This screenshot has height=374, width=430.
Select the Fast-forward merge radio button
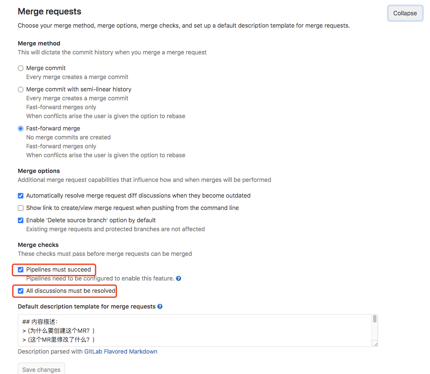[20, 129]
